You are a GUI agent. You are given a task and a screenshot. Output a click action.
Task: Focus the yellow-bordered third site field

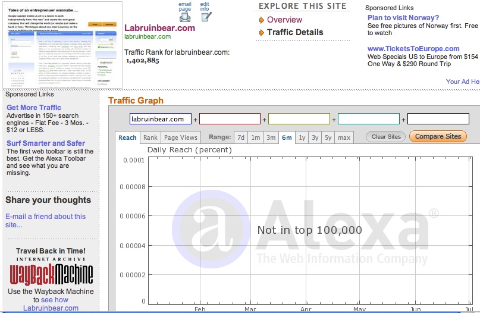pos(299,119)
